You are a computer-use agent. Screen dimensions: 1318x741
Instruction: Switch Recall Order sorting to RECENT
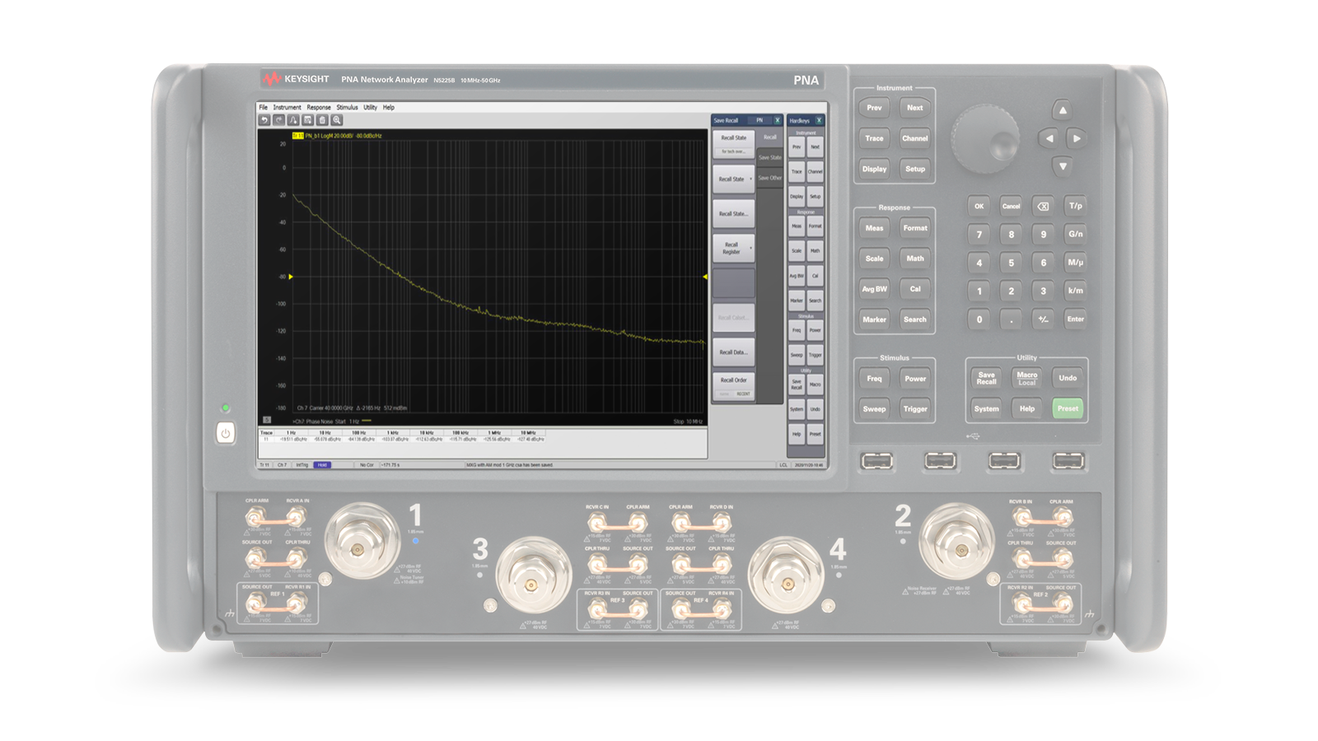[743, 394]
